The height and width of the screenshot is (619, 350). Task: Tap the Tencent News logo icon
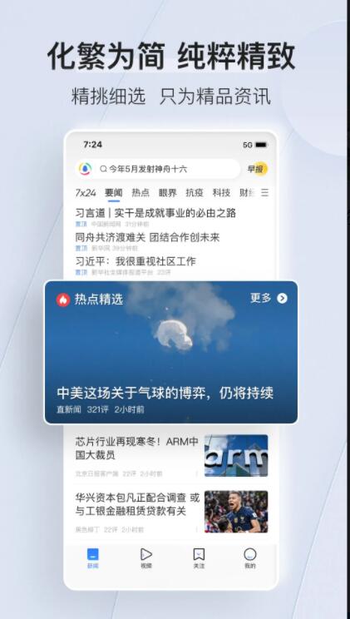pyautogui.click(x=85, y=169)
